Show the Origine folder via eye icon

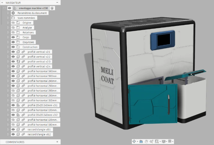pyautogui.click(x=13, y=23)
